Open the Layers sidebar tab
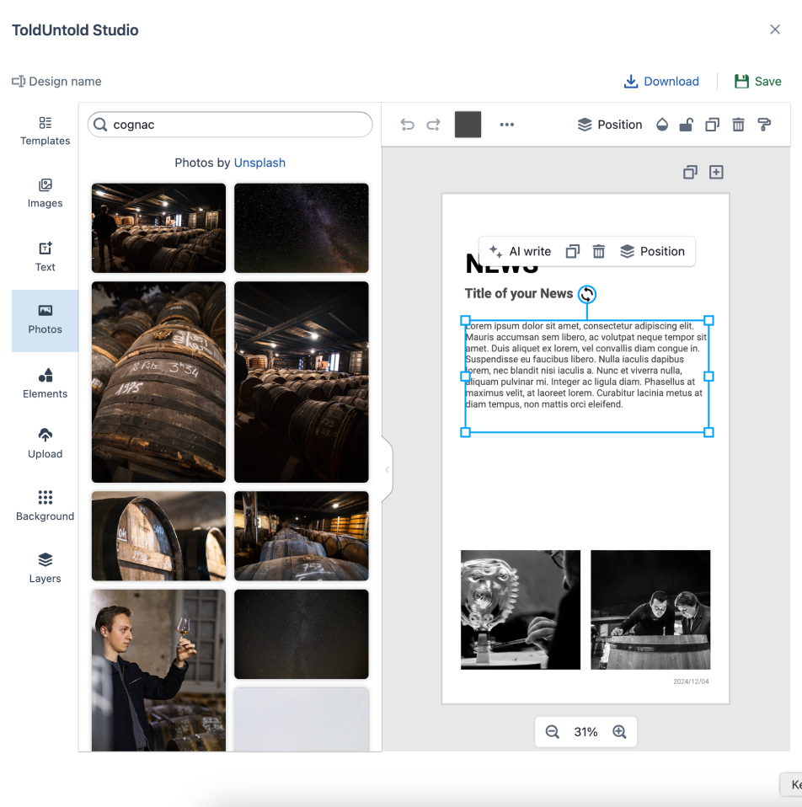The height and width of the screenshot is (807, 802). (x=45, y=568)
